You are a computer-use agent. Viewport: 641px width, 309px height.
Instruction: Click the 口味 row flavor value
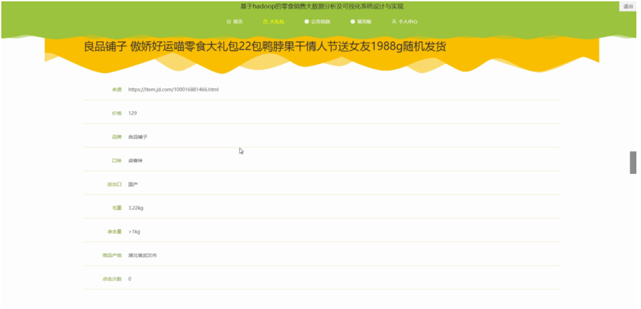click(135, 160)
